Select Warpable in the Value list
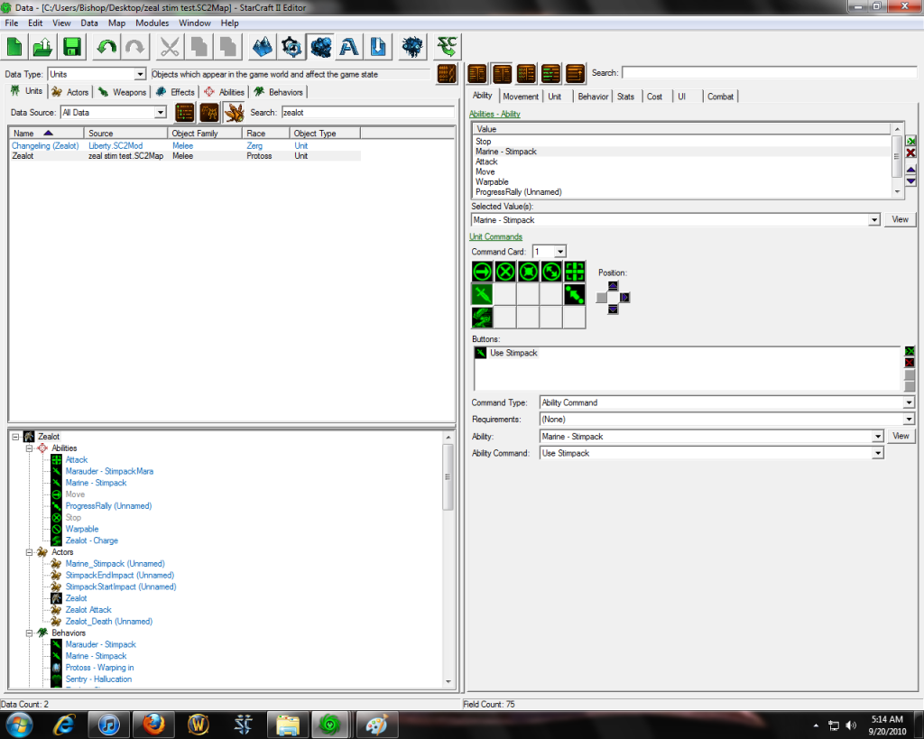Screen dimensions: 924x739 [492, 182]
